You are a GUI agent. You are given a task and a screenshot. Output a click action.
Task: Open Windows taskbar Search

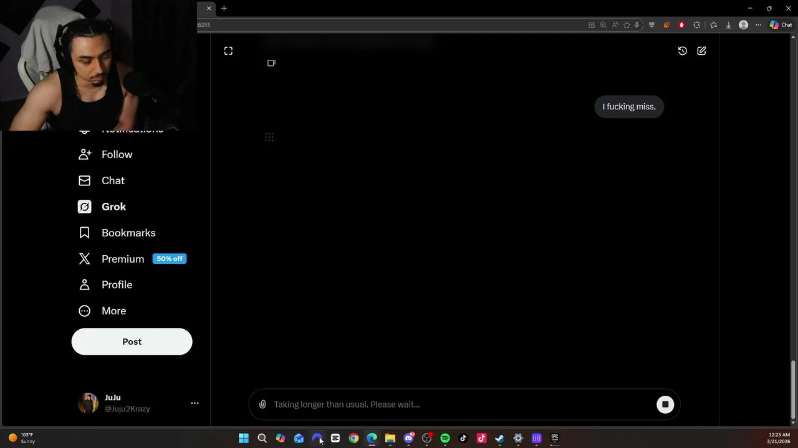click(x=262, y=438)
